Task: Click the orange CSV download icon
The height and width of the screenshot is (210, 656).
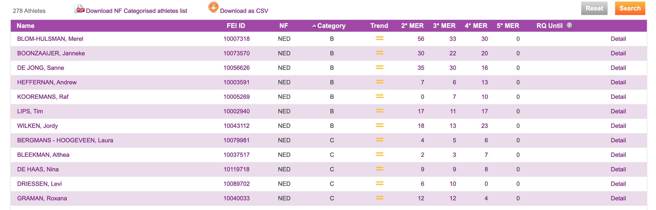Action: (x=213, y=7)
